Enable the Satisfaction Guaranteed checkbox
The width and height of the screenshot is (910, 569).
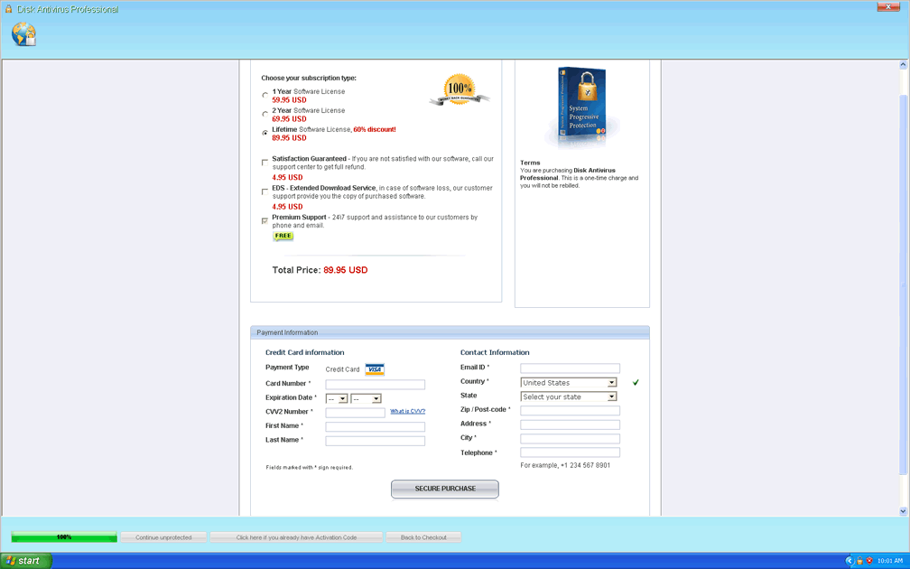[x=265, y=163]
